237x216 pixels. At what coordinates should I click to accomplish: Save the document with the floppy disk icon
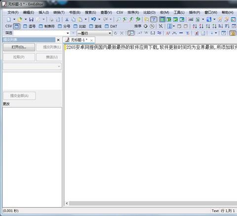[x=31, y=20]
